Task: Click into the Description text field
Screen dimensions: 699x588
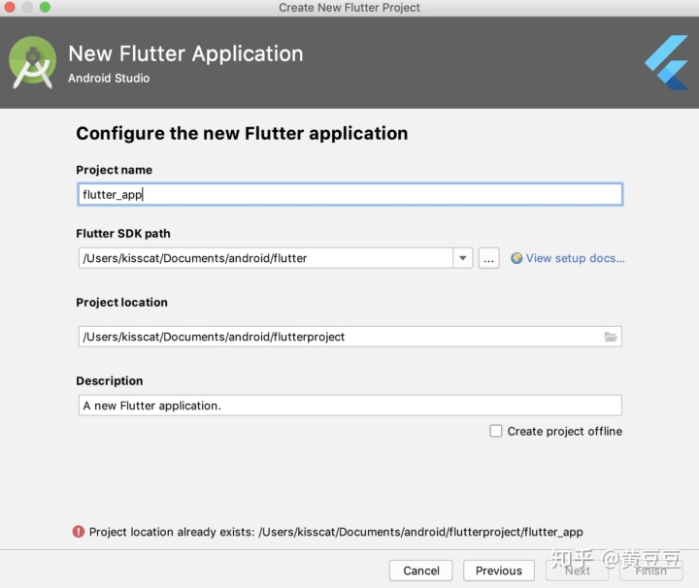Action: [x=349, y=406]
